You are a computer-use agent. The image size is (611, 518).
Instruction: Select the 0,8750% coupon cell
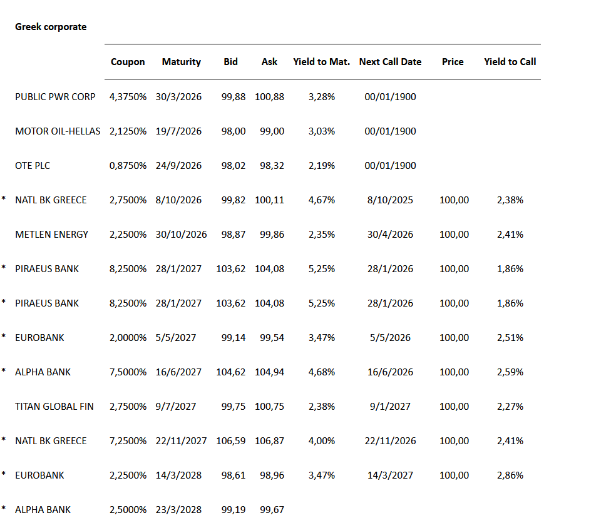(x=128, y=166)
